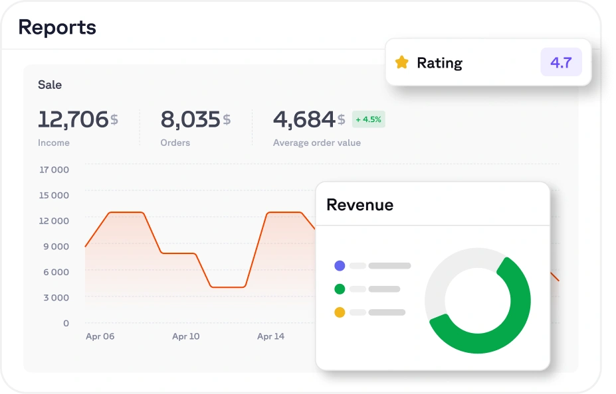Select the Reports page heading
This screenshot has height=394, width=616.
57,27
